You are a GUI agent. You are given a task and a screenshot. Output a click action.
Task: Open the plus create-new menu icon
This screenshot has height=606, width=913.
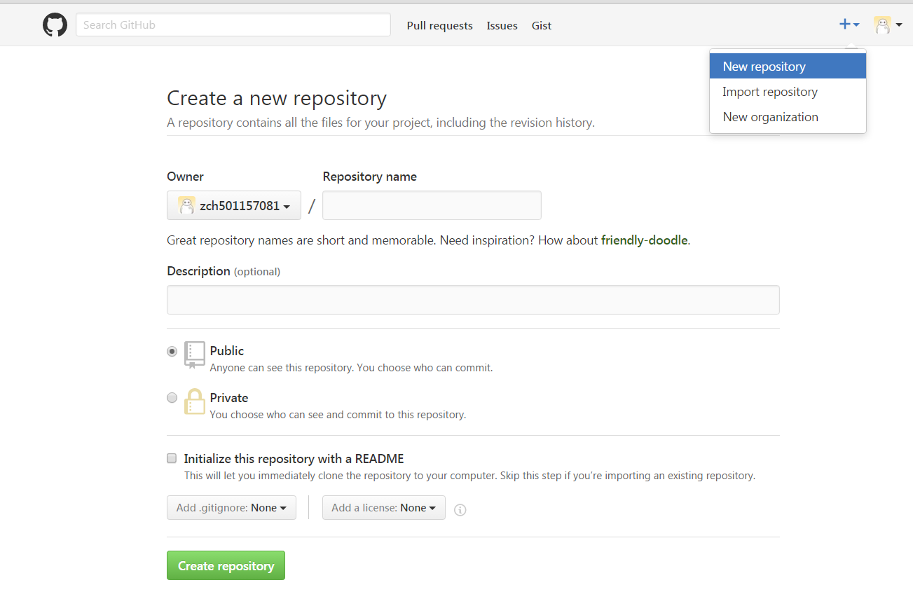pos(849,25)
